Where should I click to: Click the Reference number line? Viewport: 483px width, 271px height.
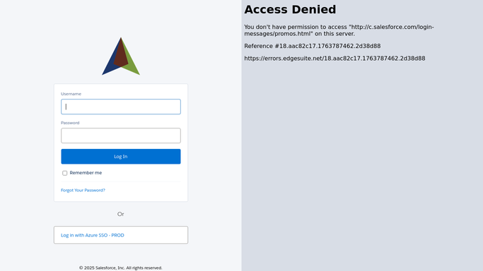(x=313, y=46)
